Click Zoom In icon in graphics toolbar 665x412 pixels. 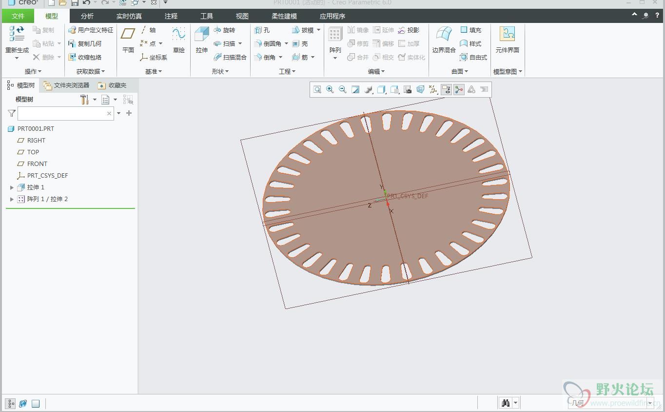click(330, 89)
